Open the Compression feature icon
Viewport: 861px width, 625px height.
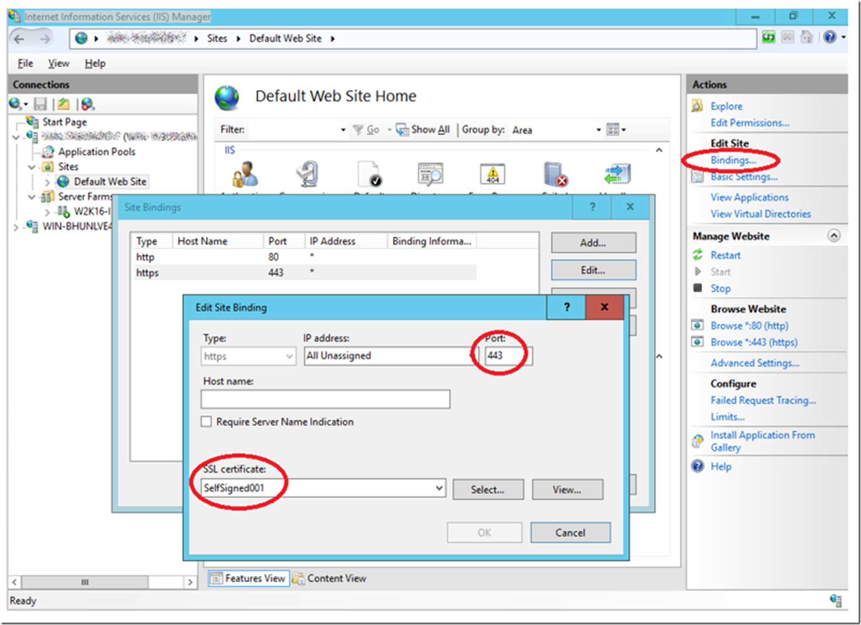[308, 175]
